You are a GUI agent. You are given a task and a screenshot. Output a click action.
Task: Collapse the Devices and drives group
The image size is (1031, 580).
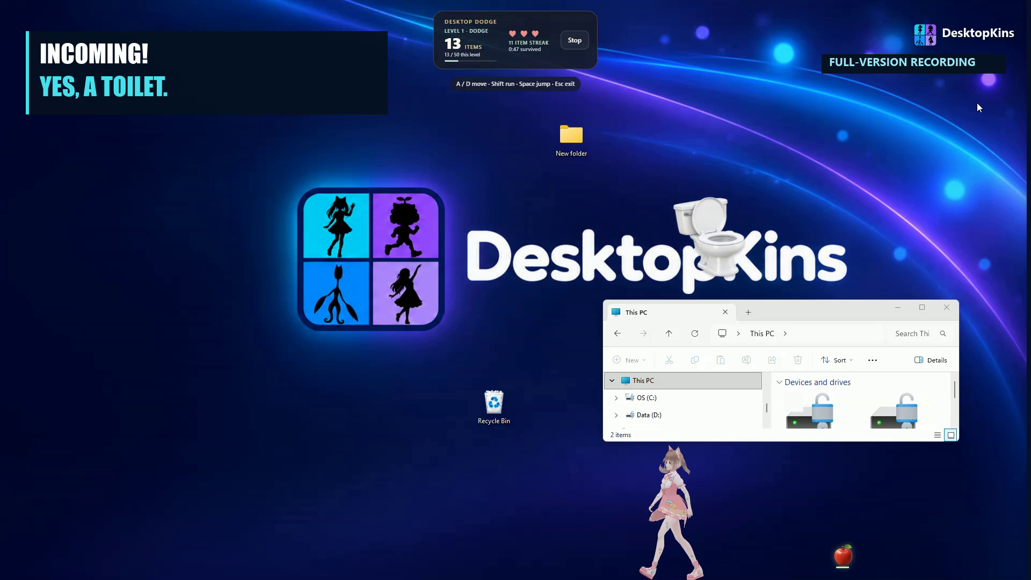point(779,382)
